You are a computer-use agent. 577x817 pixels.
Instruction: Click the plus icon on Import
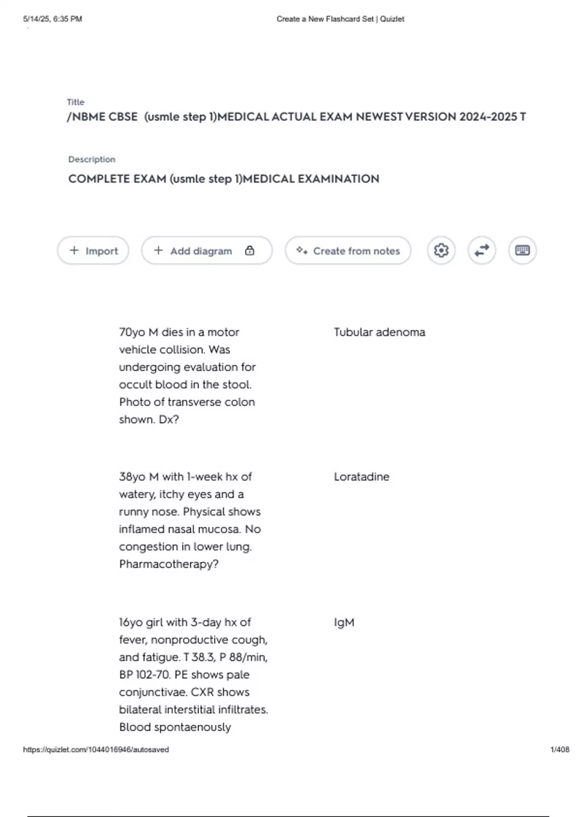tap(74, 250)
